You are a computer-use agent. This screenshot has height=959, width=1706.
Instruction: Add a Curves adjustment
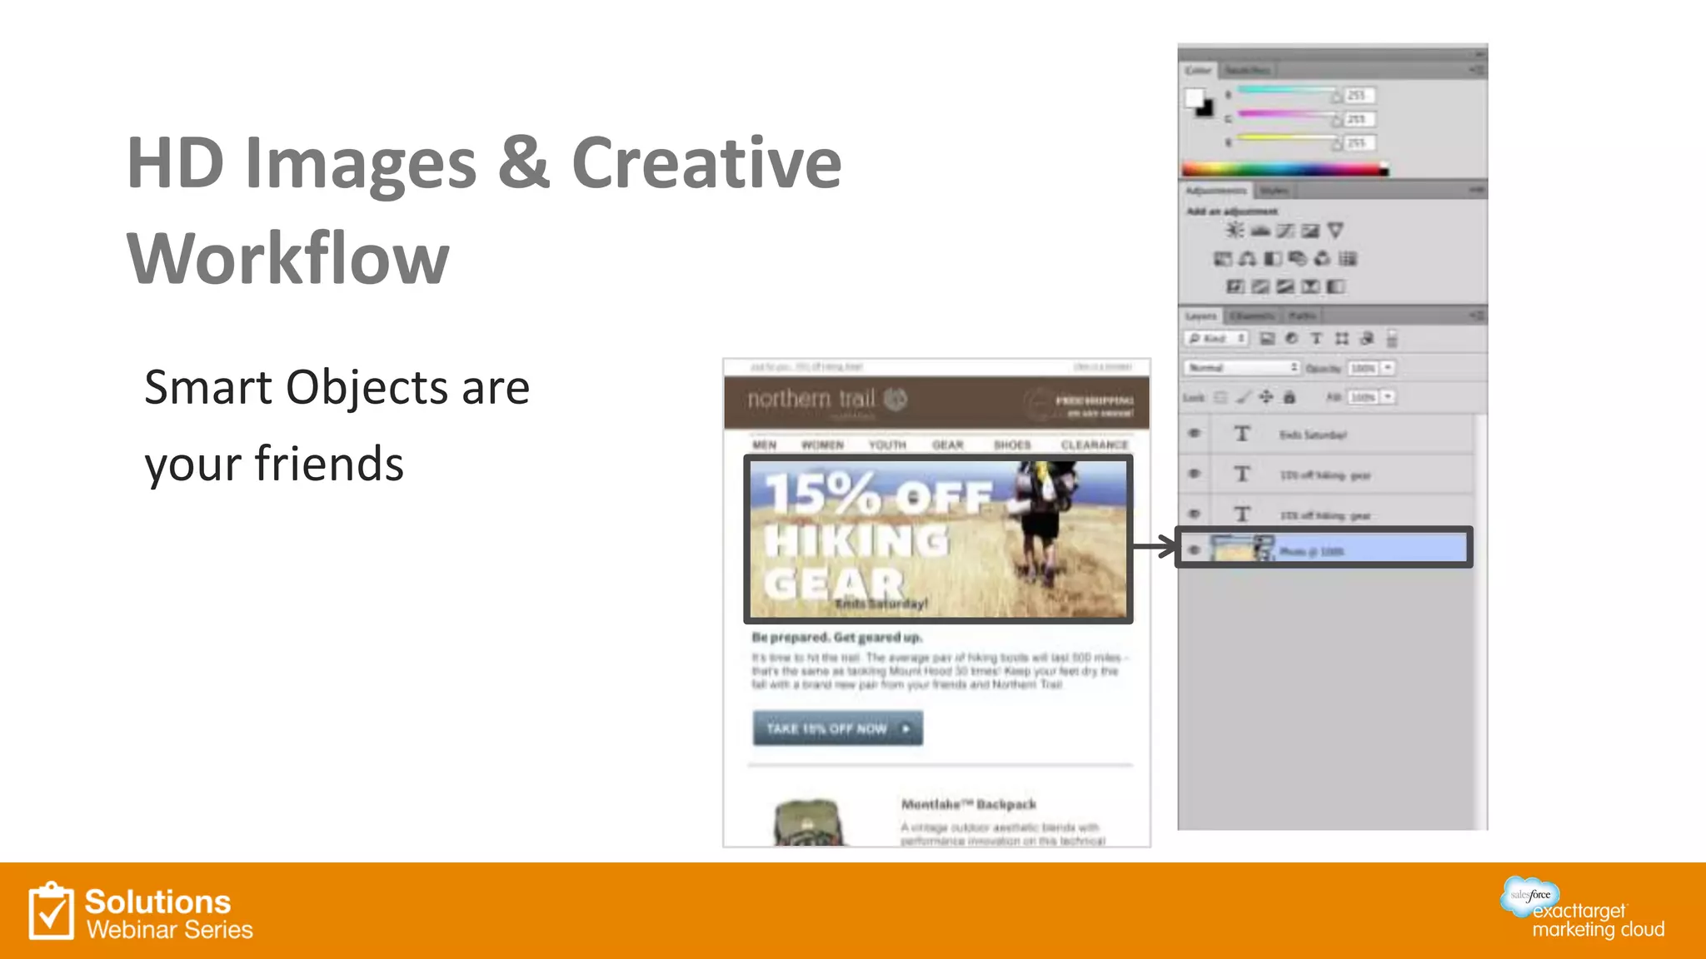click(x=1285, y=231)
